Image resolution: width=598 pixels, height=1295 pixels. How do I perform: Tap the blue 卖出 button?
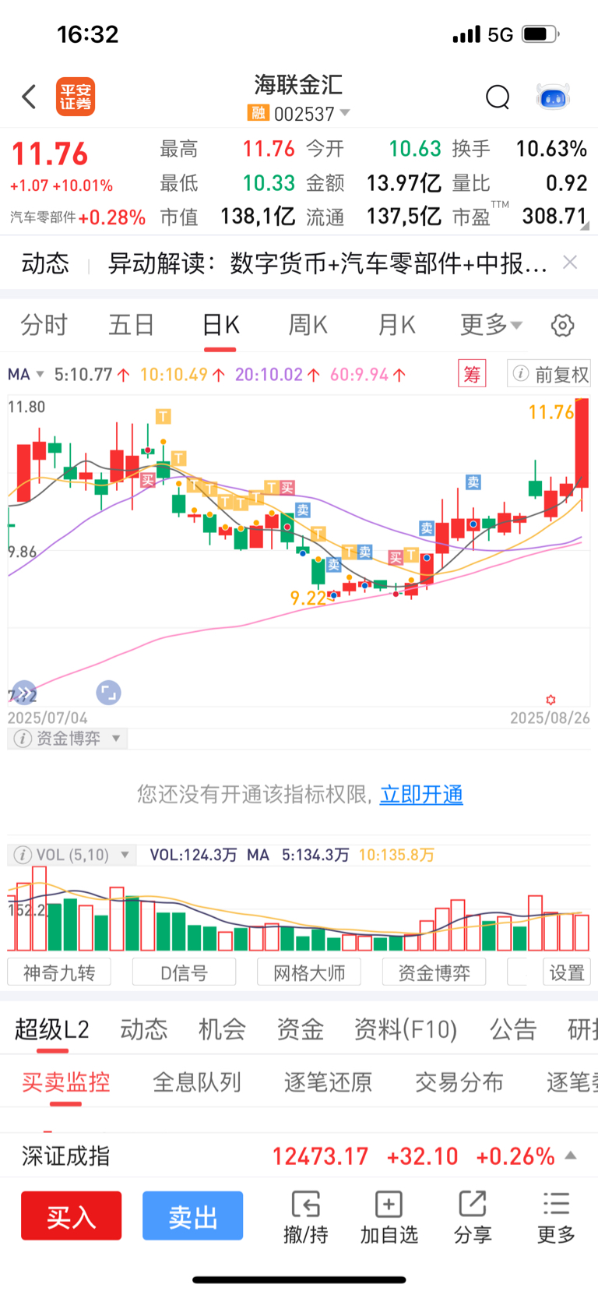coord(192,1216)
